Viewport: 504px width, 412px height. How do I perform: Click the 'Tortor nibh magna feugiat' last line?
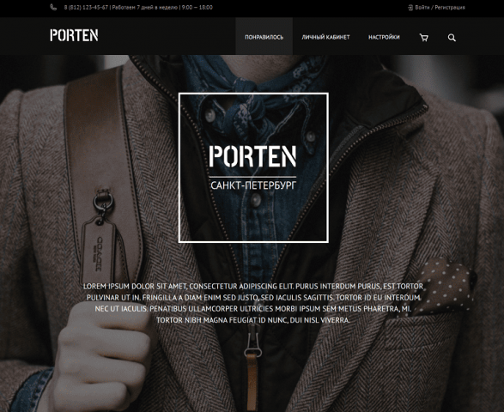coord(253,320)
